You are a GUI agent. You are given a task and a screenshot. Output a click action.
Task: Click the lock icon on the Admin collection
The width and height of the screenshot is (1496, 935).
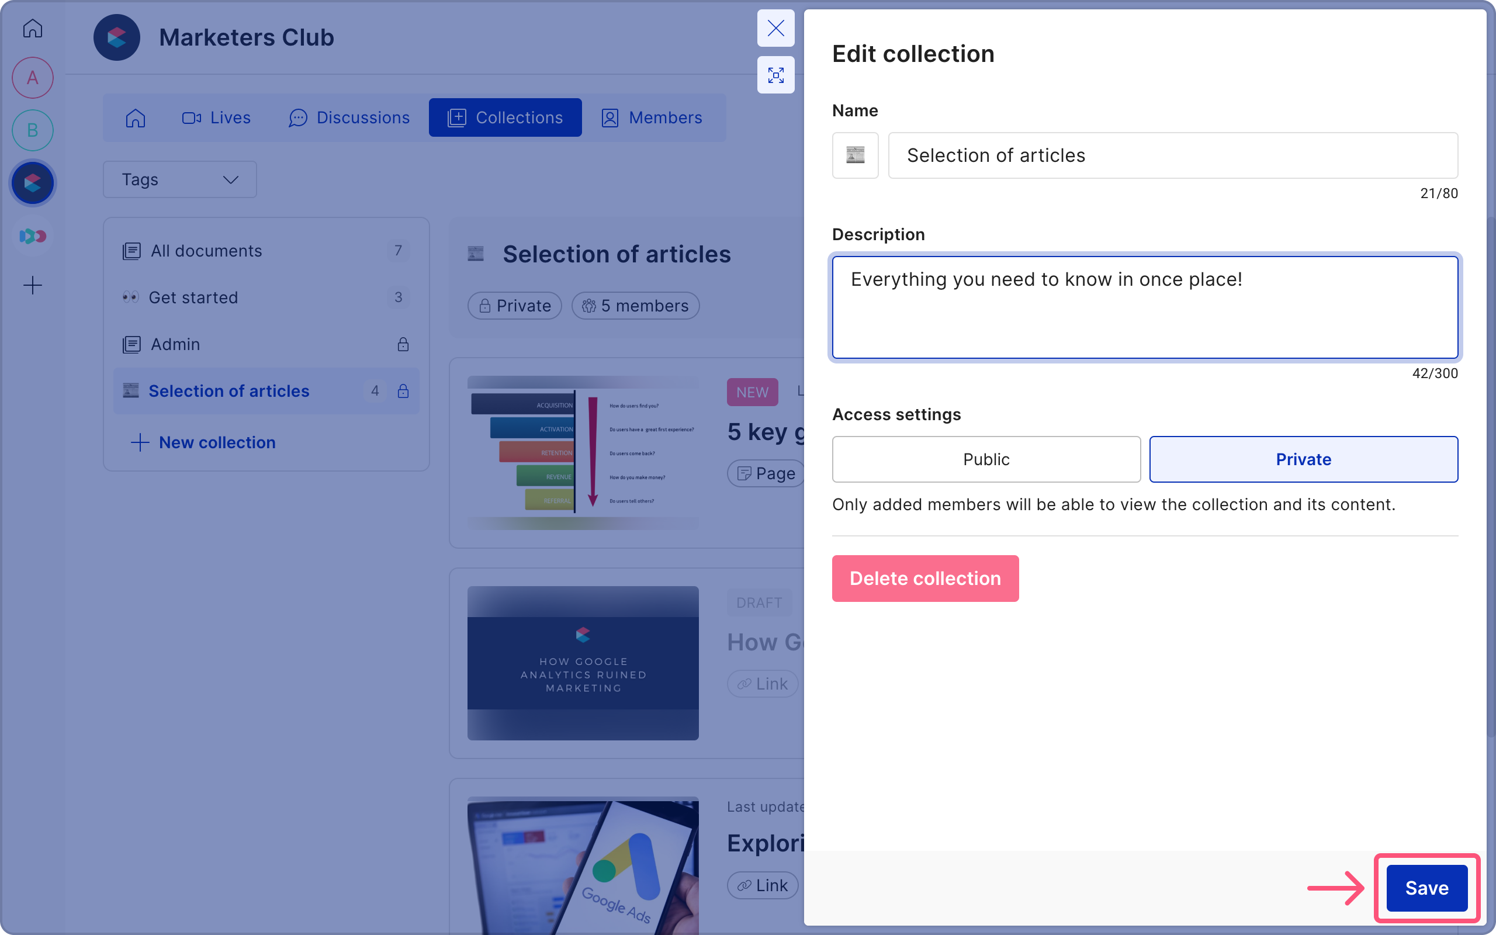coord(403,344)
